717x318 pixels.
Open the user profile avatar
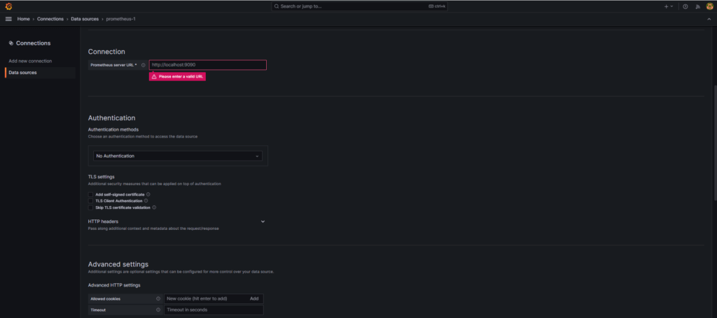[710, 6]
